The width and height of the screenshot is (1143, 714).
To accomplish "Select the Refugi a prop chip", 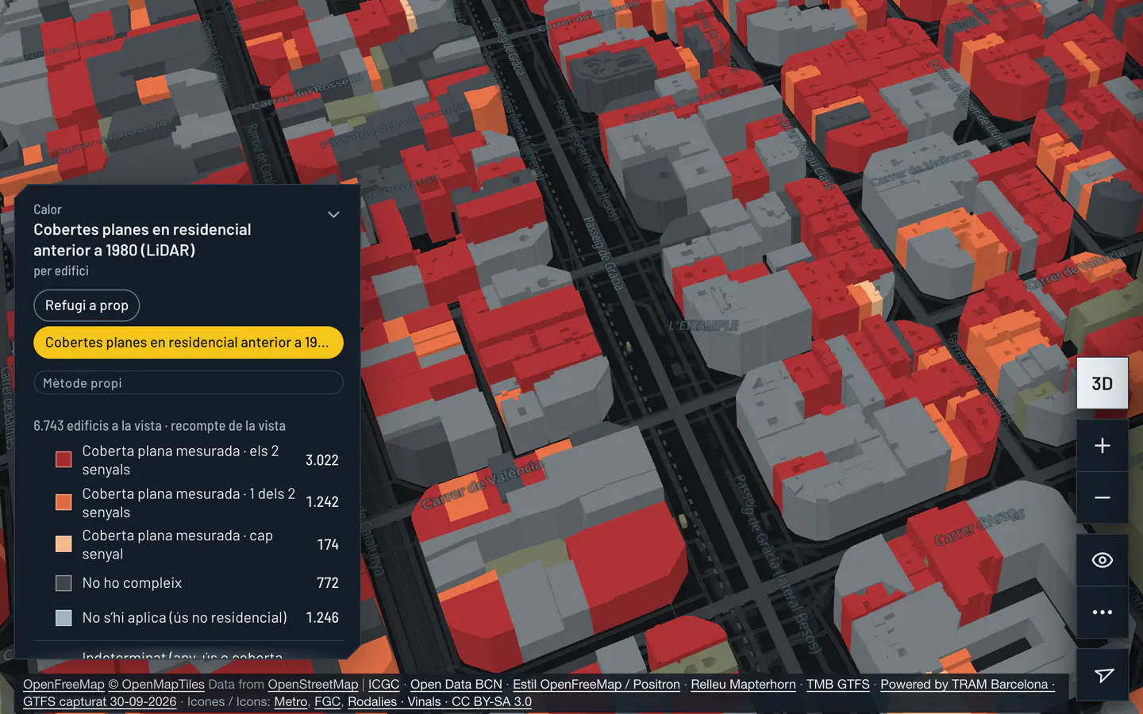I will point(87,305).
